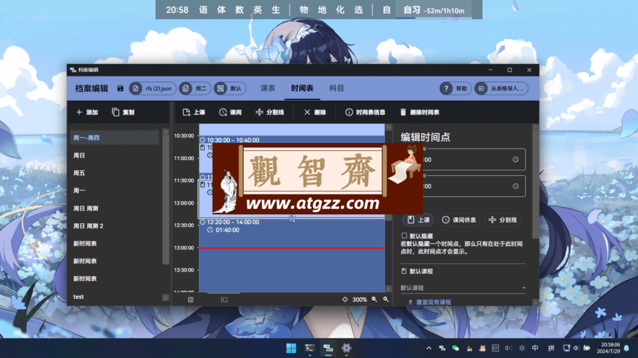Open settings gear app in taskbar
638x358 pixels.
click(346, 348)
